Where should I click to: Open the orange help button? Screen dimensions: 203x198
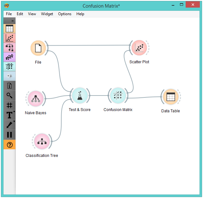(x=9, y=145)
